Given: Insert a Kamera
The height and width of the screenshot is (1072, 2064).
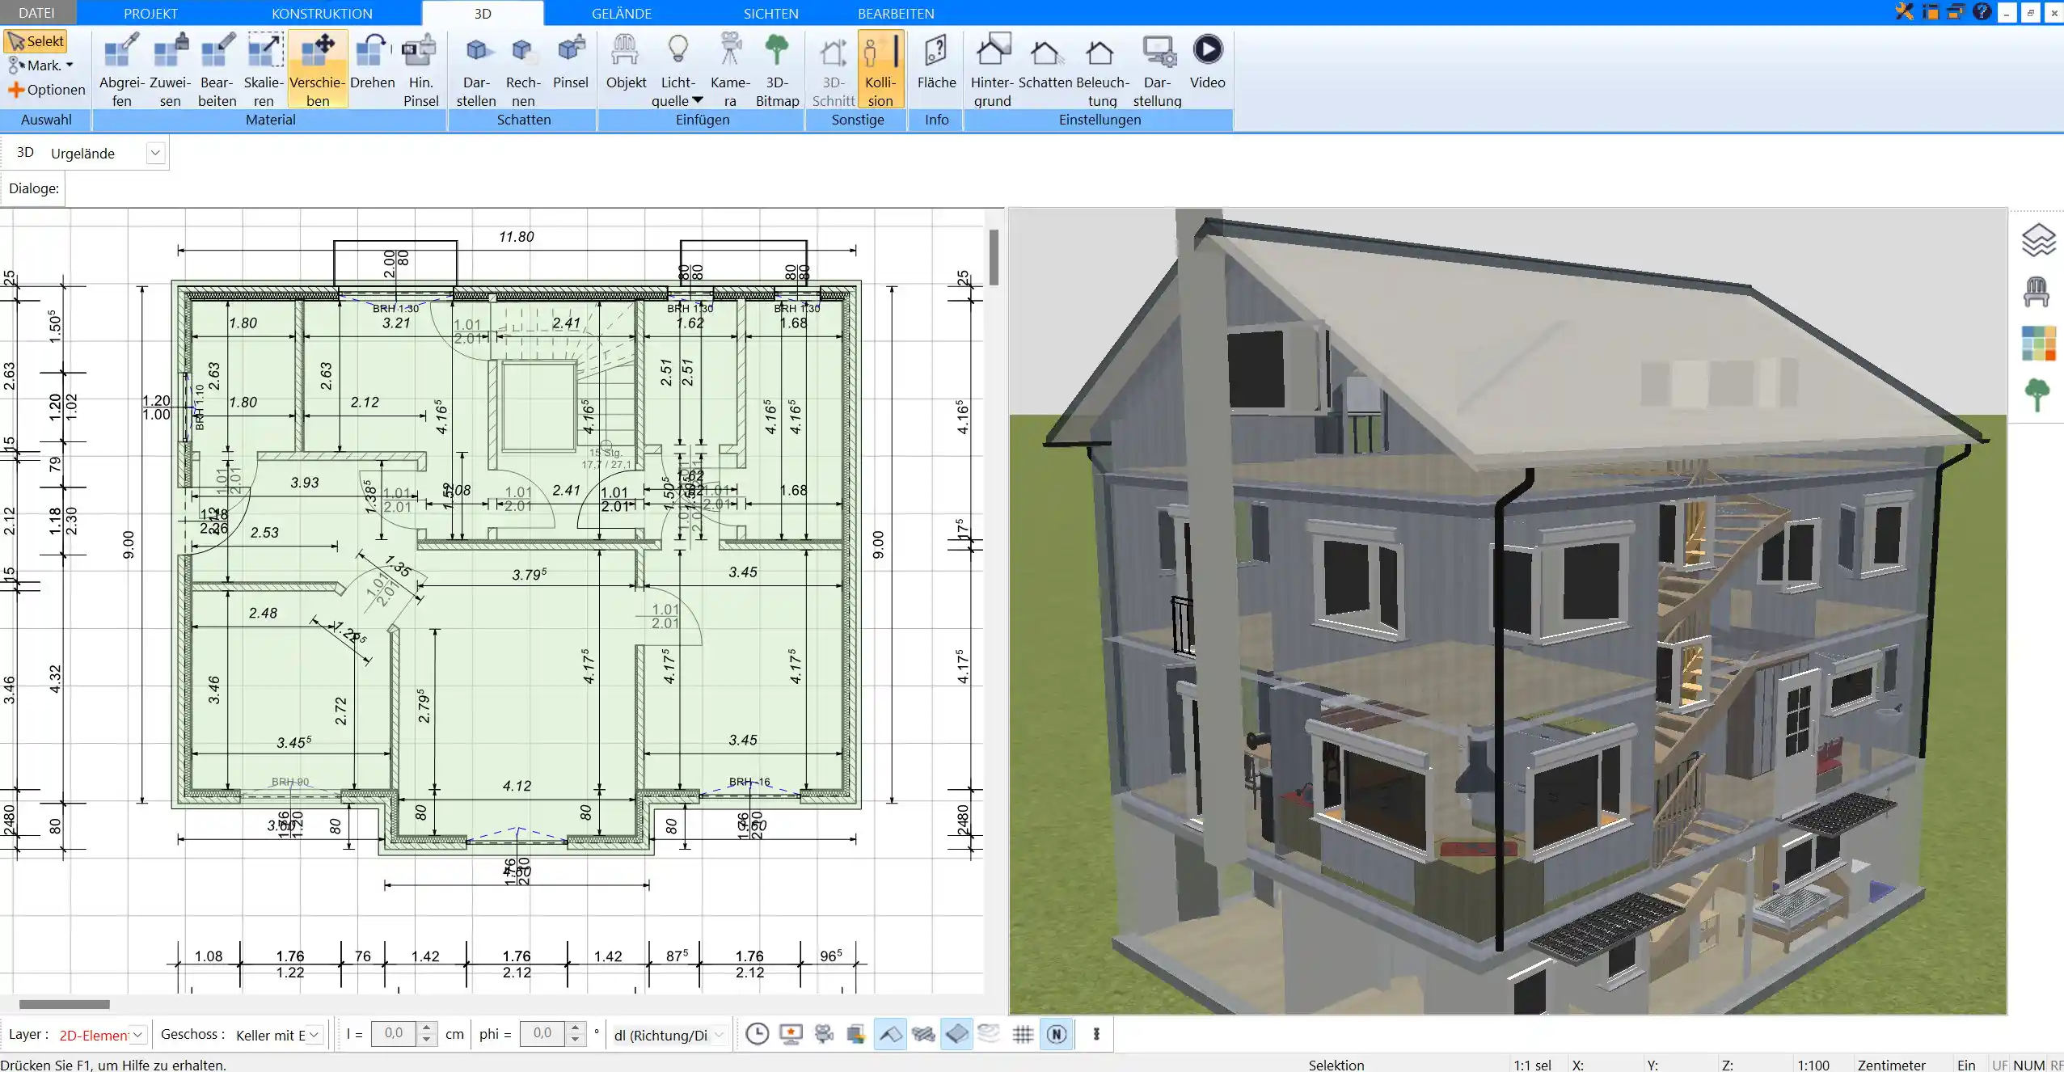Looking at the screenshot, I should point(730,70).
